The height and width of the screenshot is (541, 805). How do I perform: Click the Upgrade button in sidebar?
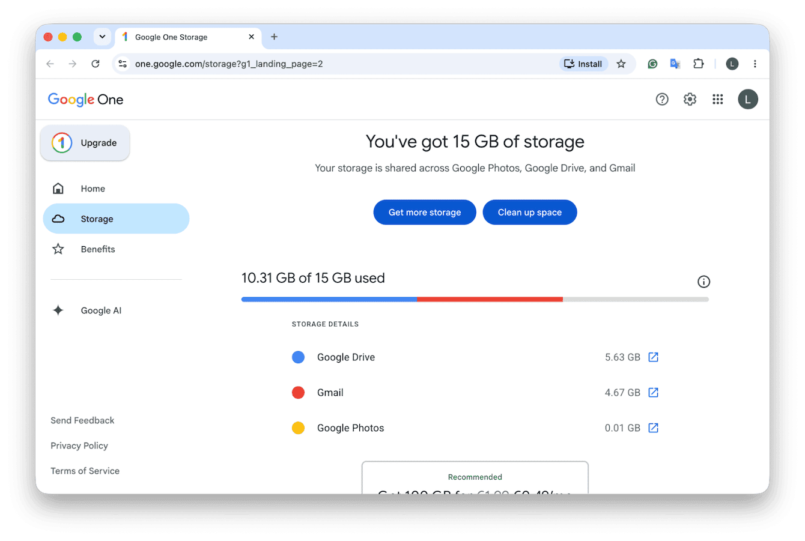coord(85,143)
